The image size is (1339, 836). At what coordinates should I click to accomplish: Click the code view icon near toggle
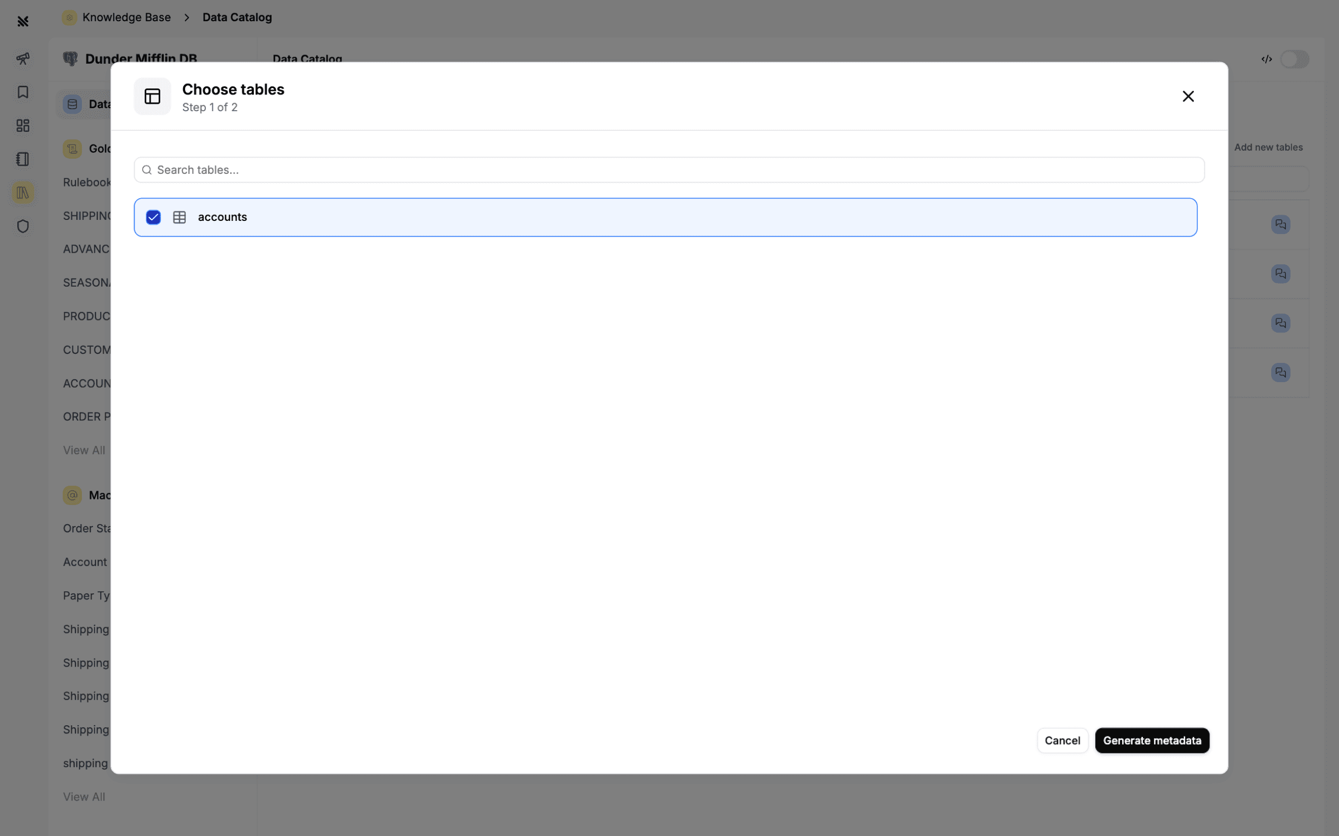tap(1266, 59)
